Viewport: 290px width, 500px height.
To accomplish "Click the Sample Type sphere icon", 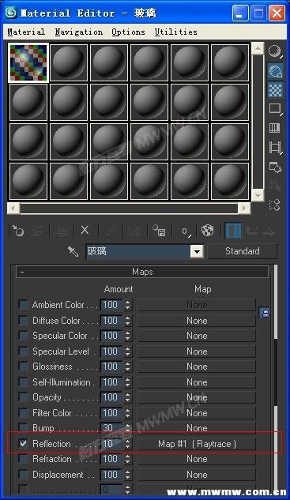I will (x=275, y=51).
